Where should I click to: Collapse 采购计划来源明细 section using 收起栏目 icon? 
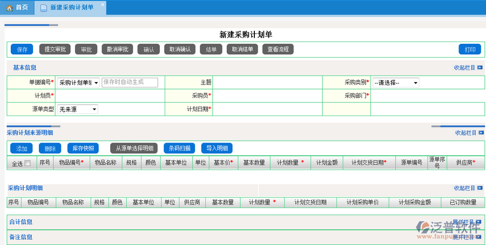tap(480, 133)
